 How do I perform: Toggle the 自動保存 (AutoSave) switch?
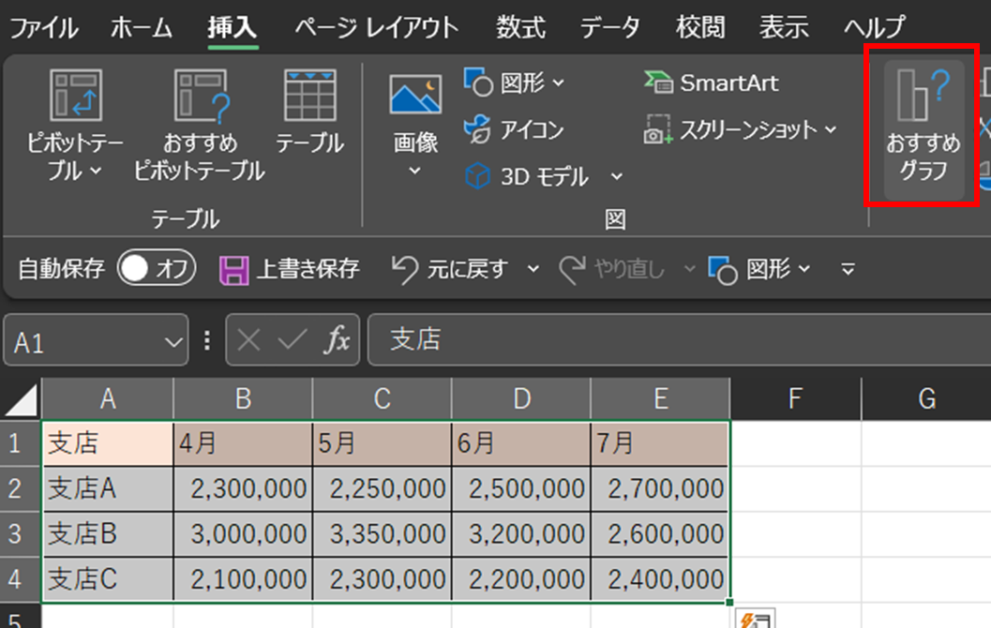(157, 268)
